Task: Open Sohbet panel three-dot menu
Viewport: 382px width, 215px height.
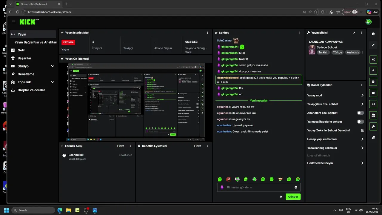Action: [300, 33]
